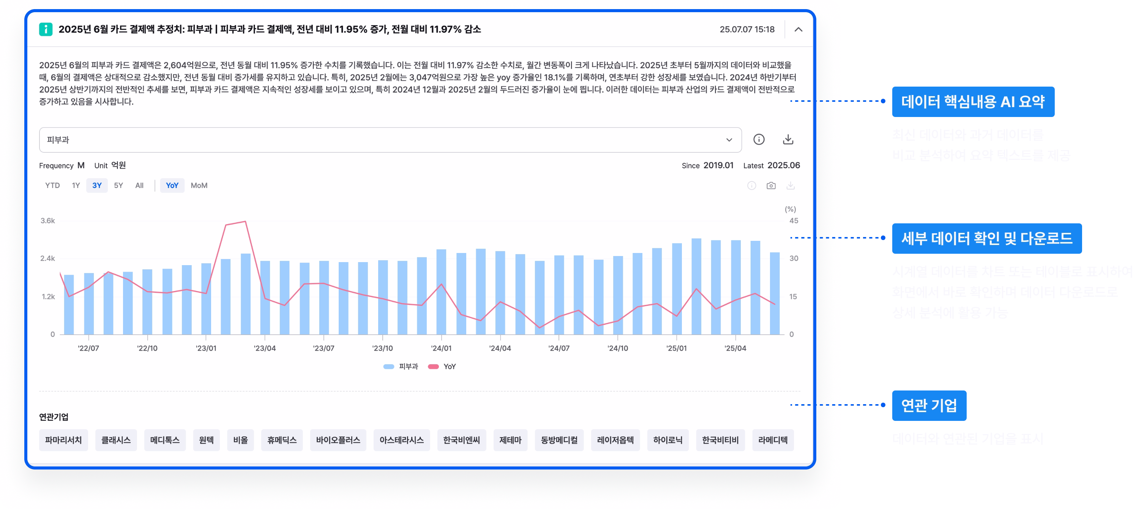The height and width of the screenshot is (509, 1136).
Task: Click info icon next to category selector
Action: 759,140
